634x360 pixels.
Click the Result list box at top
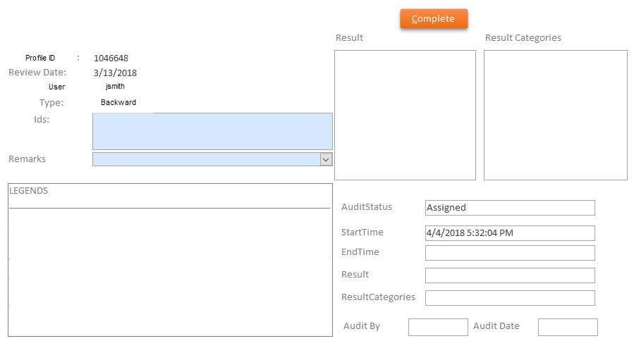point(405,115)
